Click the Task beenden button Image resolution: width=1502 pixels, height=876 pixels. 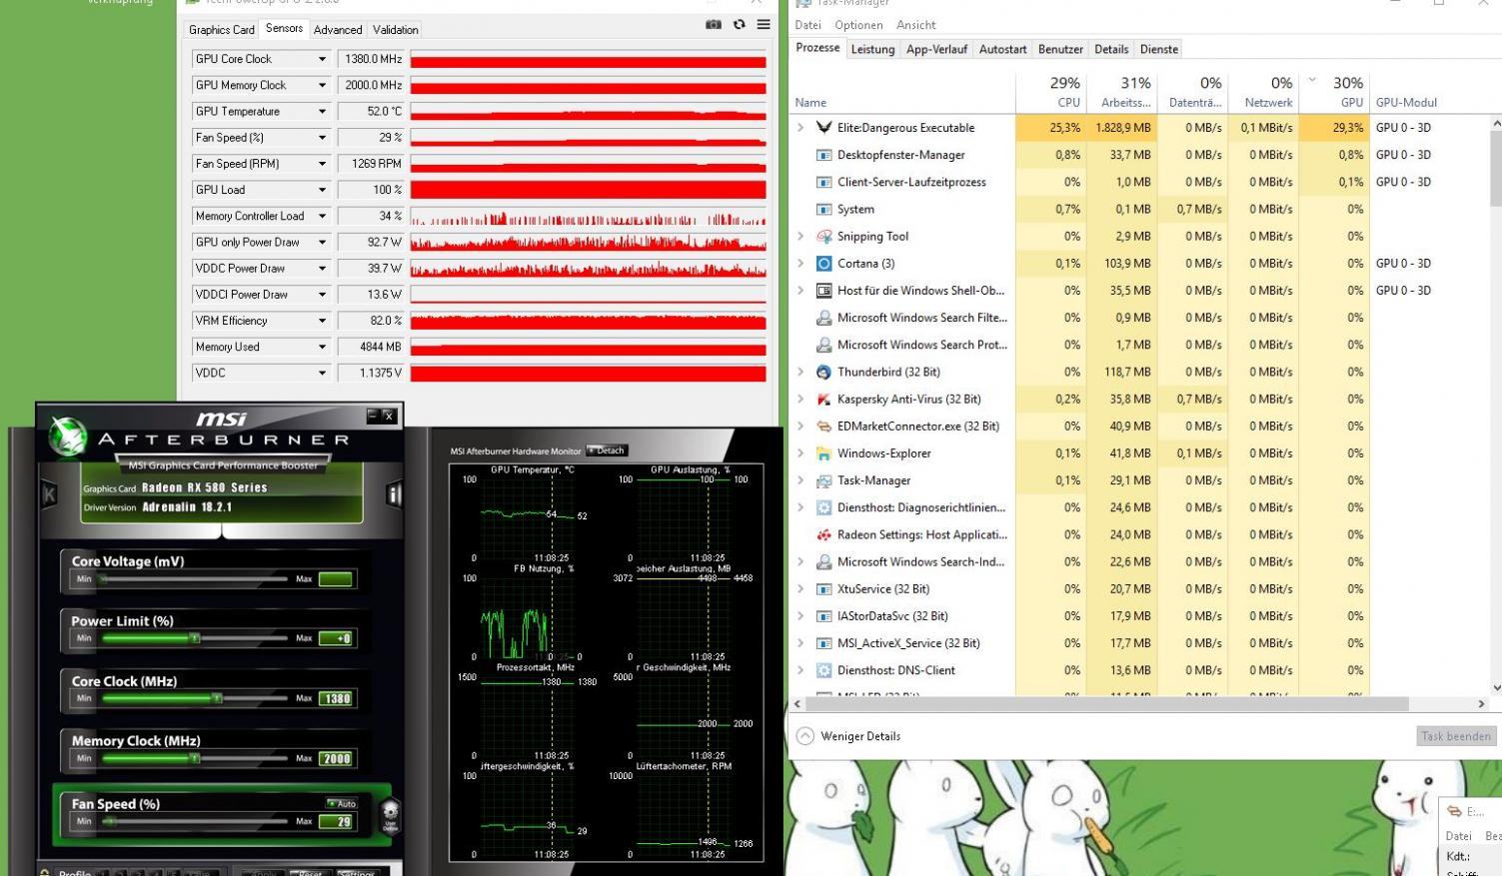[1456, 736]
